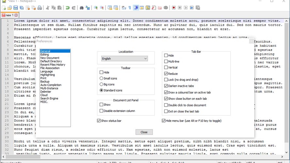Image resolution: width=290 pixels, height=163 pixels.
Task: Open Replace dialog from toolbar
Action: pyautogui.click(x=88, y=8)
